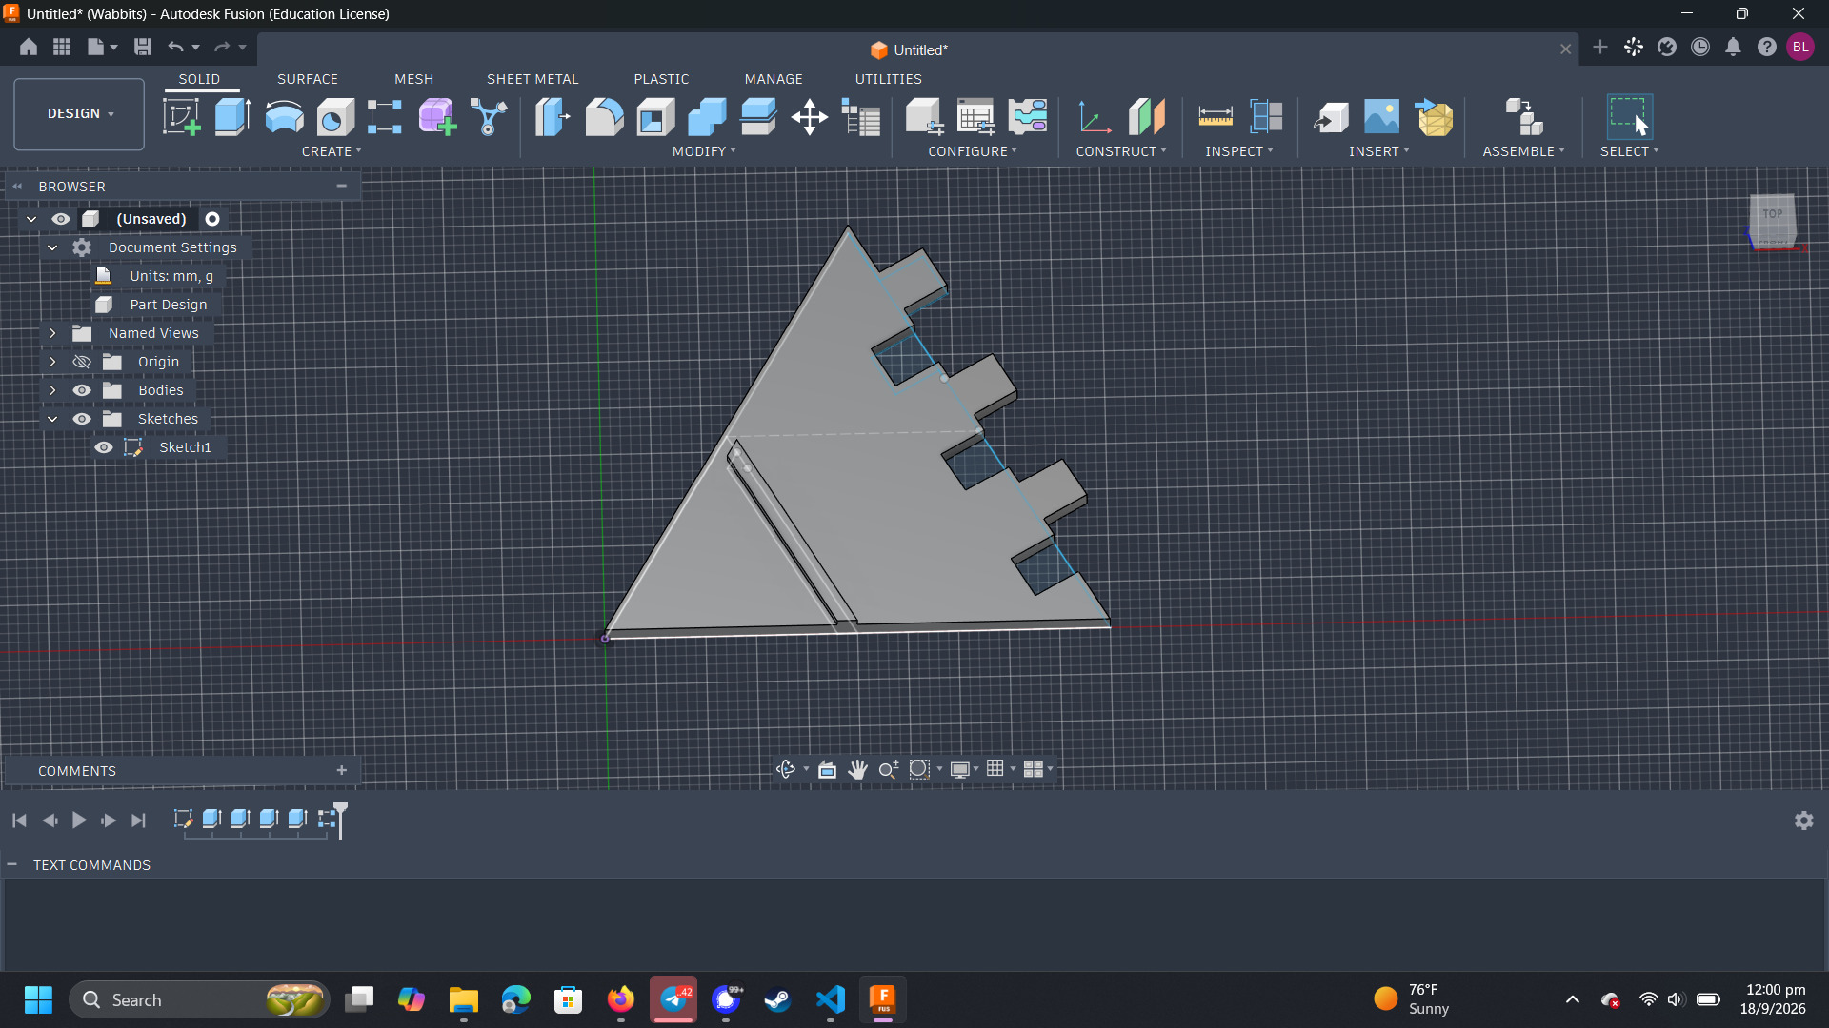
Task: Open the MODIFY dropdown menu
Action: point(704,151)
